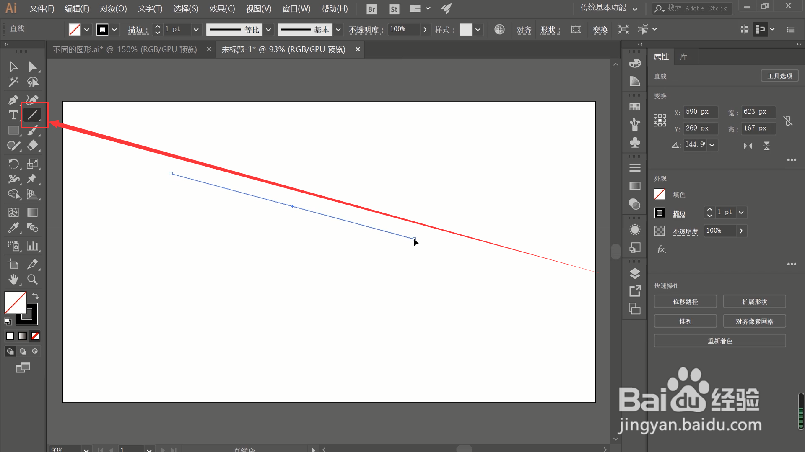Select the Eraser tool
Viewport: 805px width, 452px height.
[32, 146]
